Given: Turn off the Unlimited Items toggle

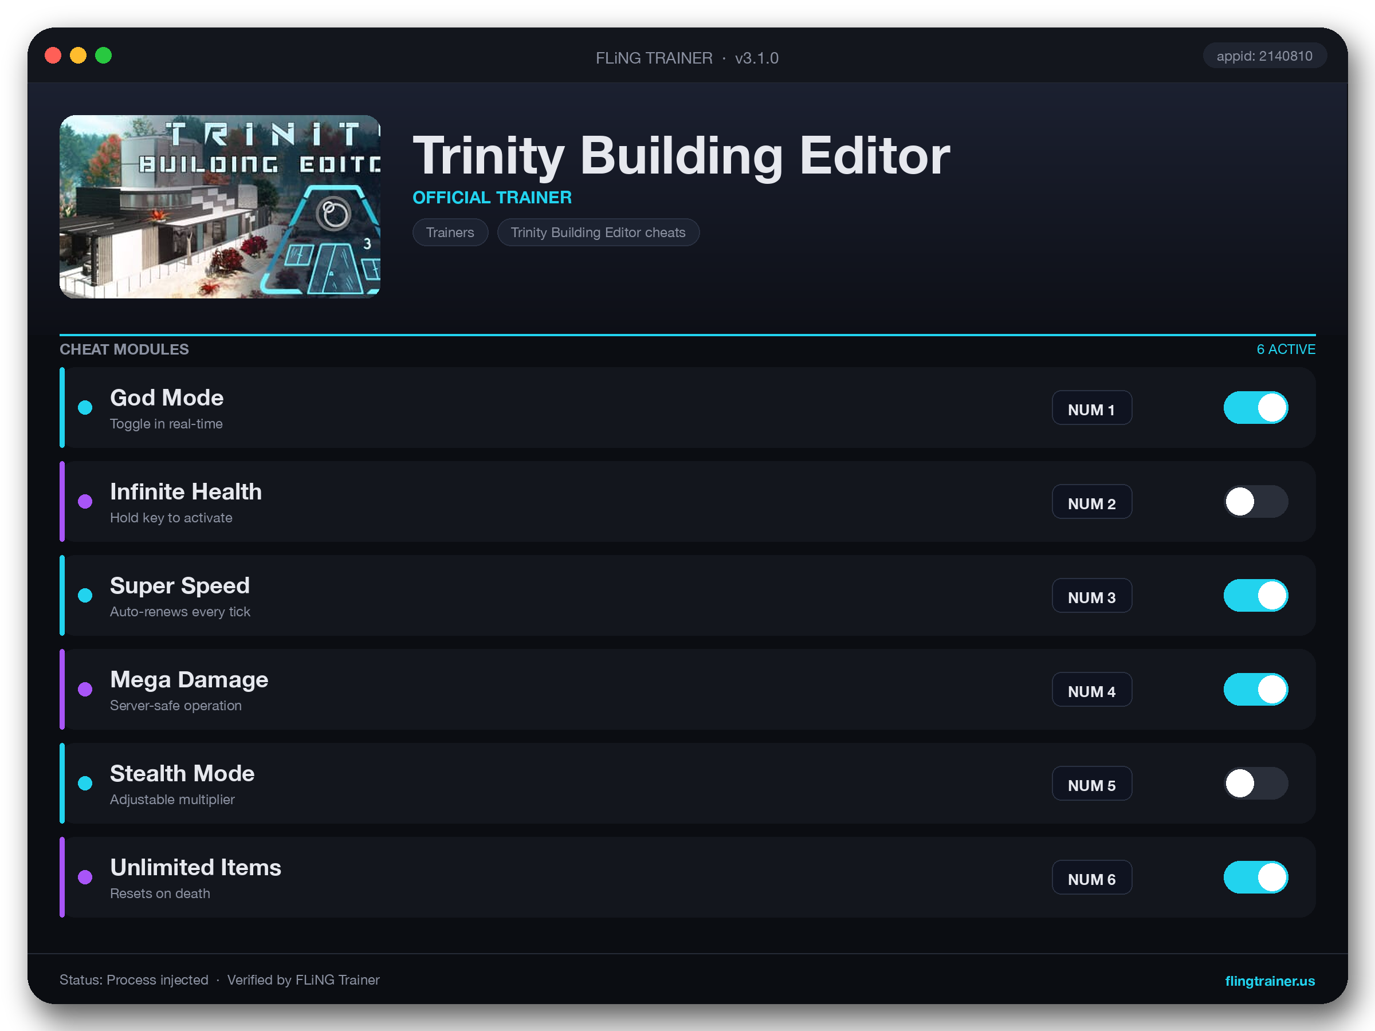Looking at the screenshot, I should point(1256,877).
